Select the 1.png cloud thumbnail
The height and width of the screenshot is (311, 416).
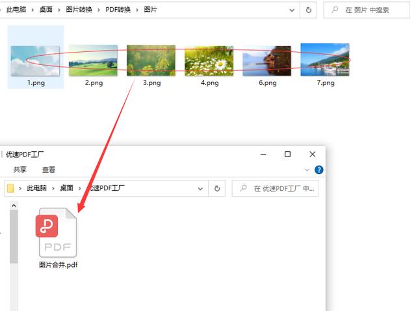coord(35,61)
